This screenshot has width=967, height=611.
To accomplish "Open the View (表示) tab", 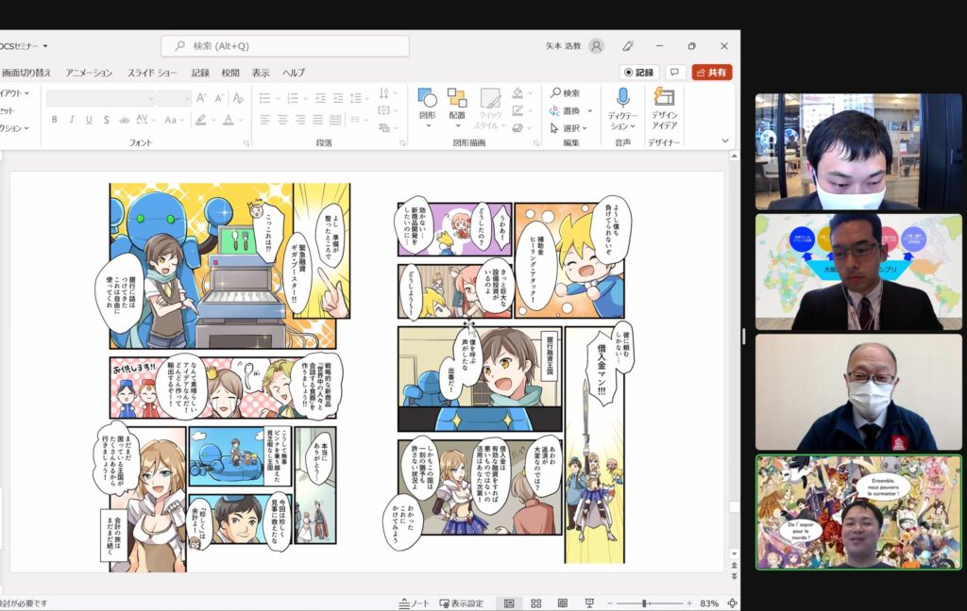I will click(261, 73).
